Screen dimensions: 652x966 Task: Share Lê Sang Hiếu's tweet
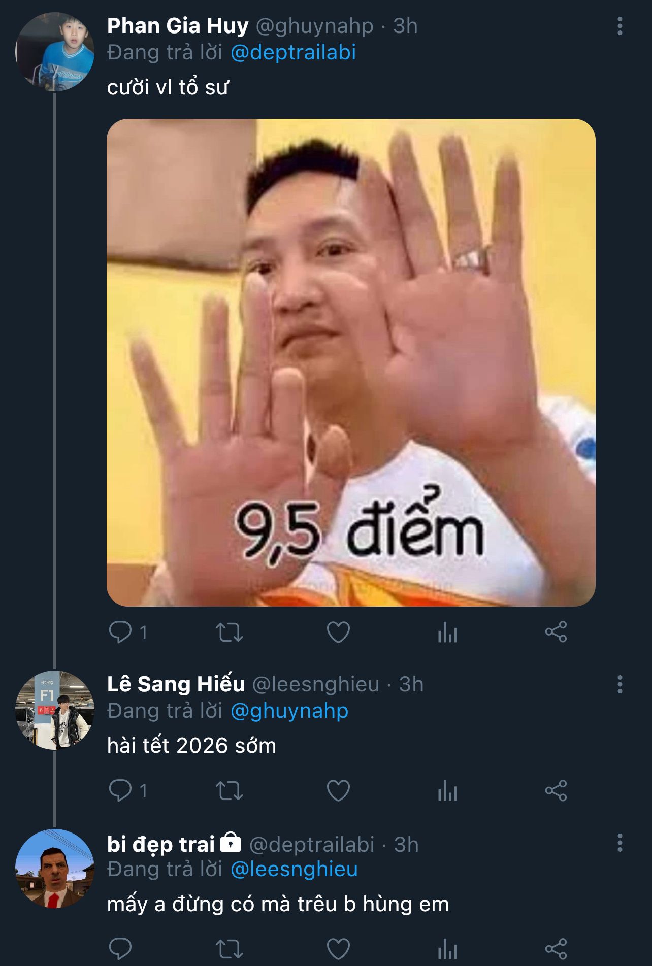[556, 791]
